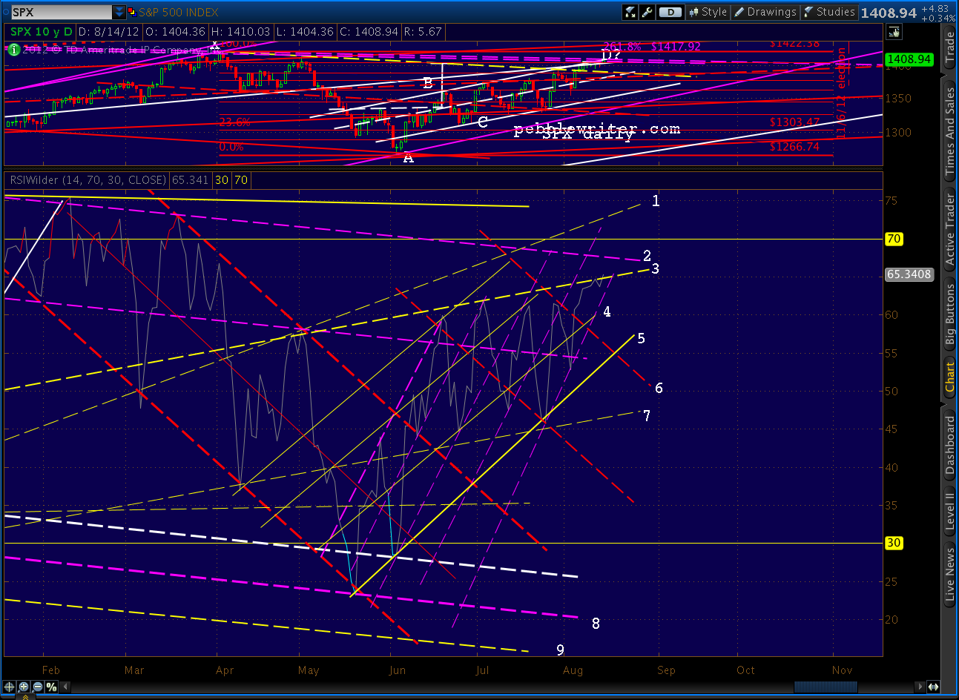The height and width of the screenshot is (700, 959).
Task: Click into the SPX symbol input field
Action: click(x=61, y=12)
